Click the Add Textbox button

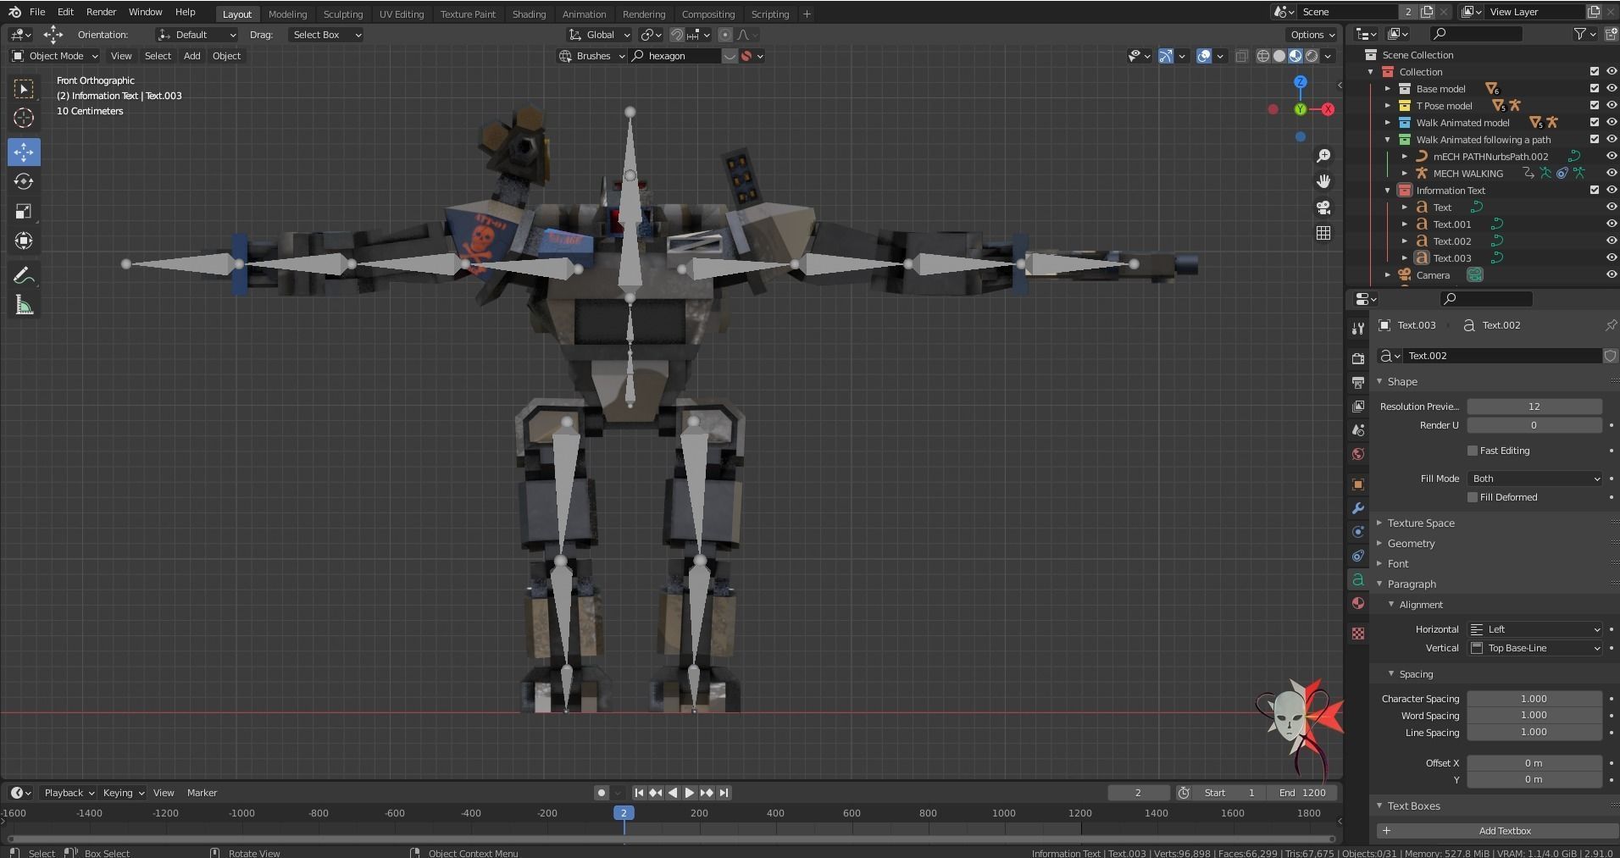(1505, 830)
